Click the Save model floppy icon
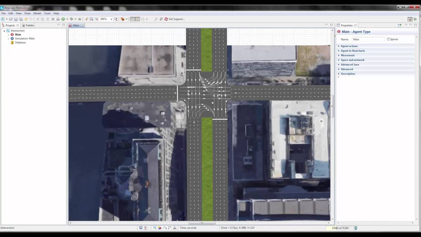 [16, 19]
